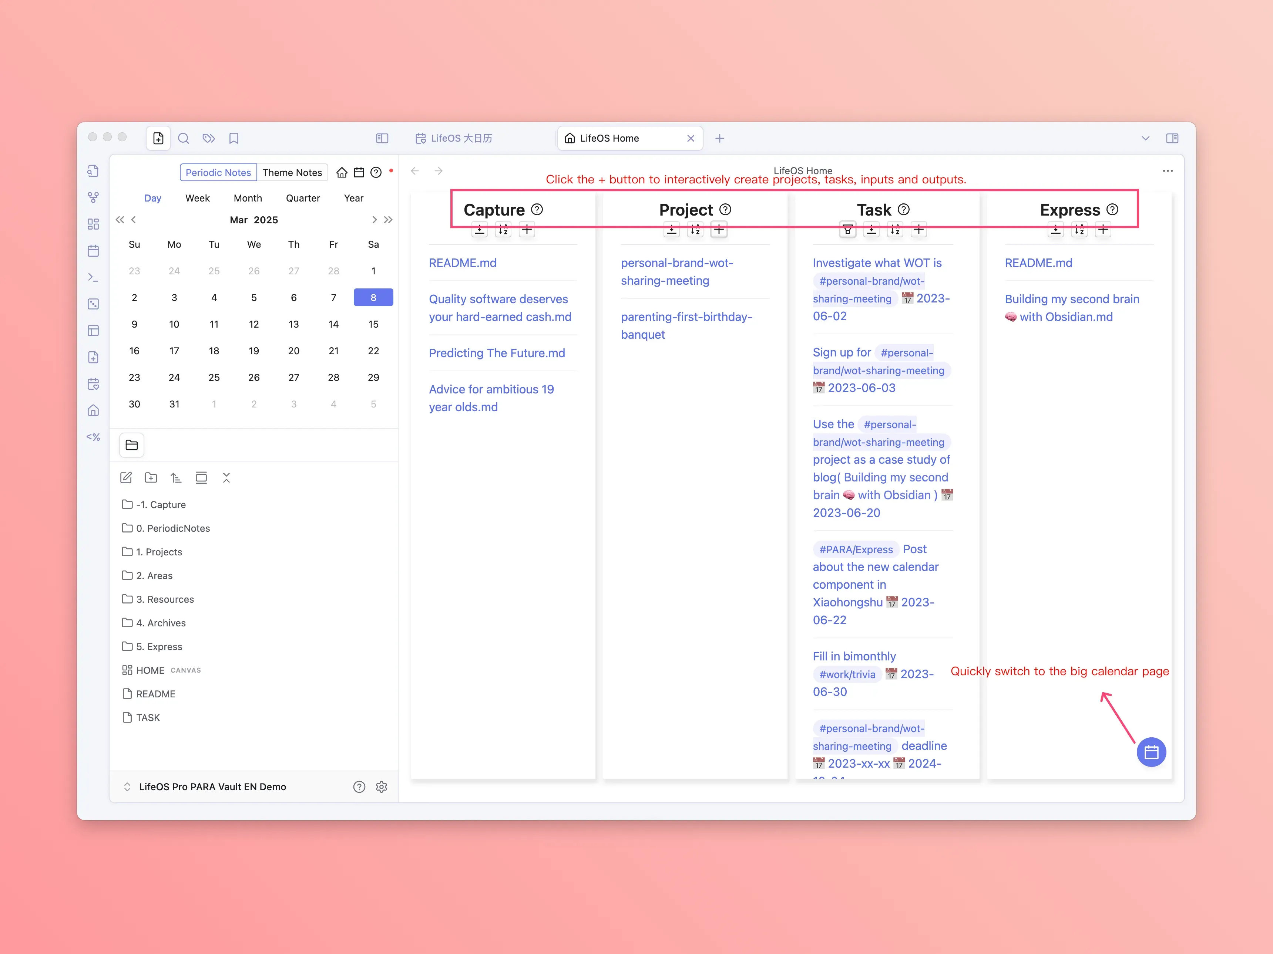This screenshot has height=954, width=1273.
Task: Click the sort icon under Capture
Action: click(503, 230)
